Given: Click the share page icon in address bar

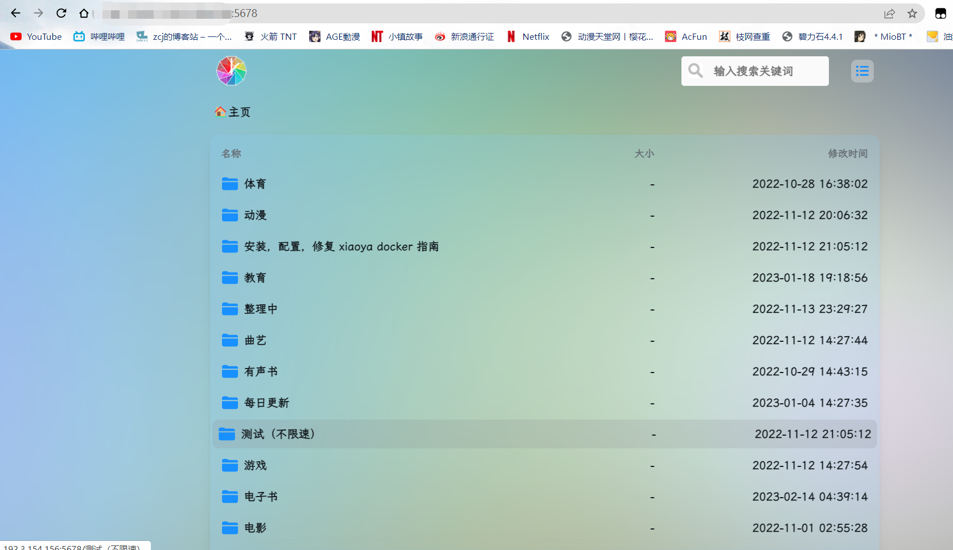Looking at the screenshot, I should (889, 13).
